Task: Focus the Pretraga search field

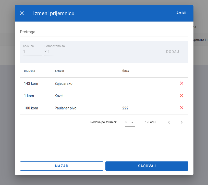Action: 104,32
